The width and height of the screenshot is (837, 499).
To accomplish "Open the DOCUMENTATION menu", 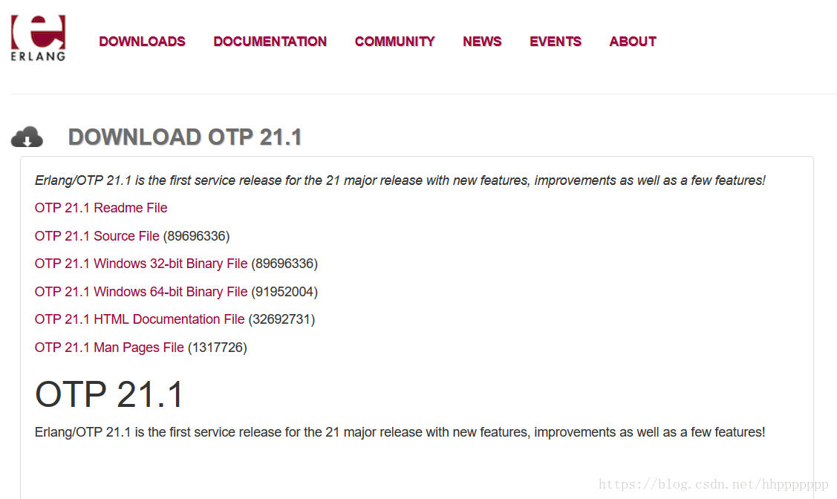I will (270, 42).
